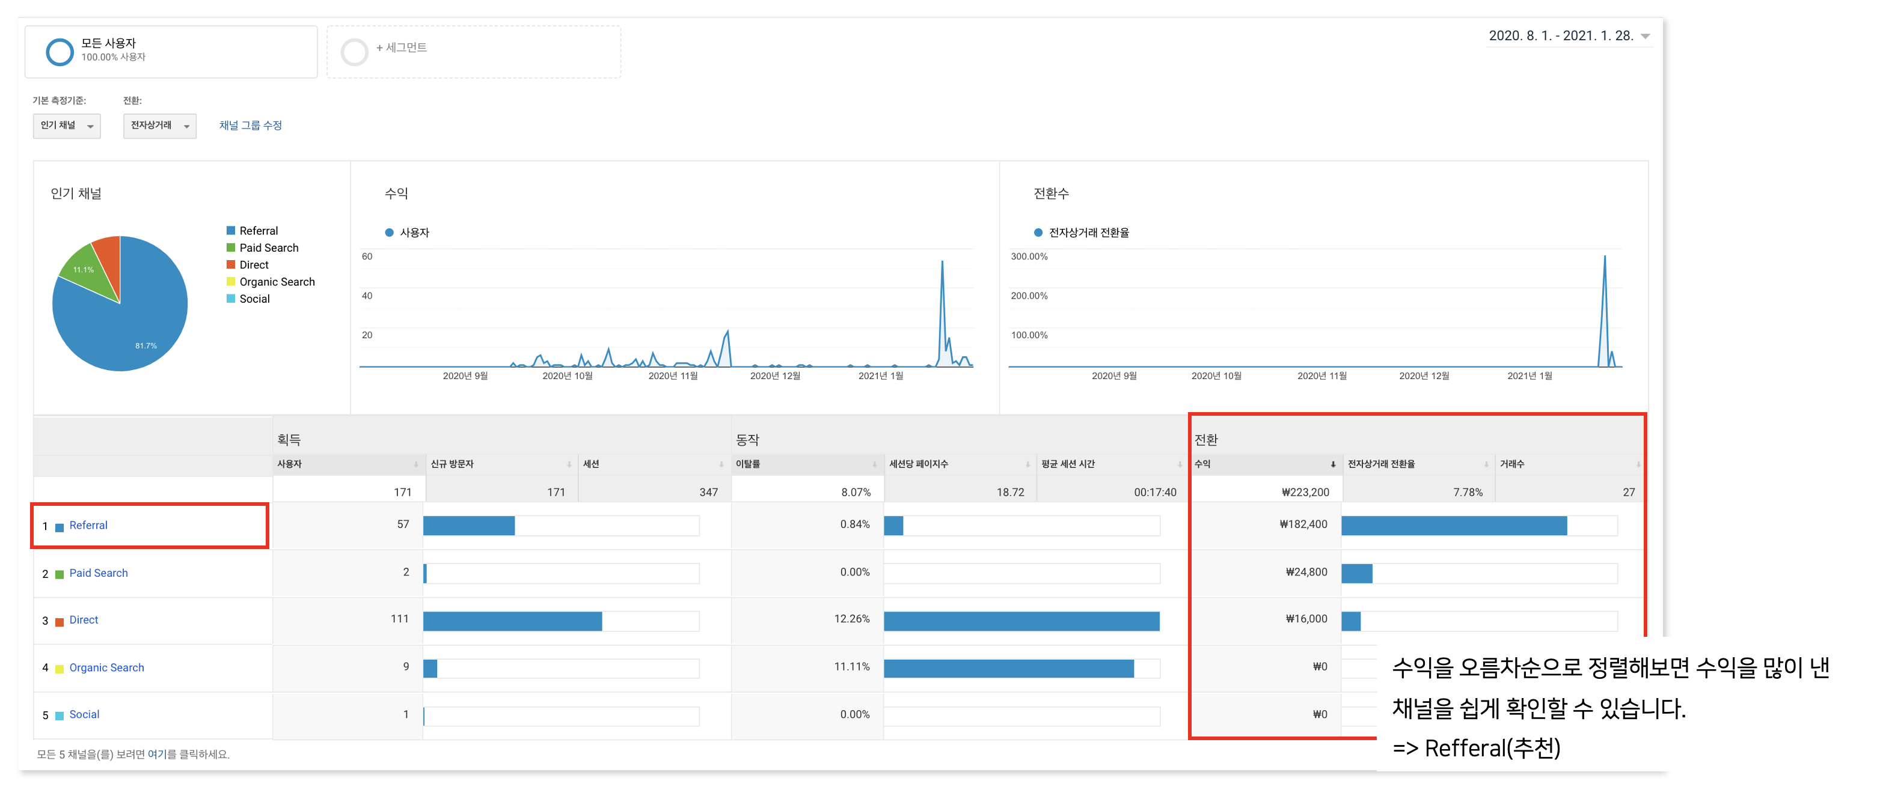
Task: Open the 인기 채널 dimension dropdown
Action: tap(66, 126)
